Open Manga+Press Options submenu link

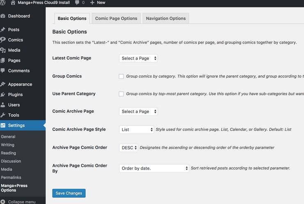coord(14,188)
